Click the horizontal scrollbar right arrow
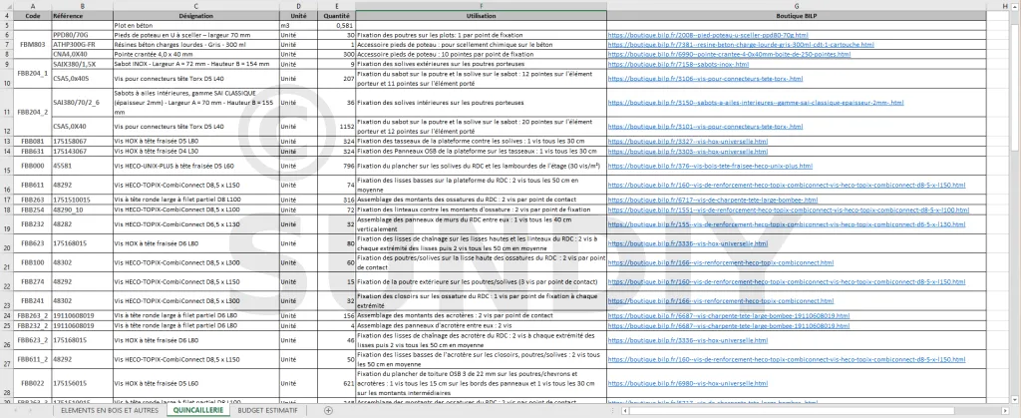 [x=1005, y=410]
